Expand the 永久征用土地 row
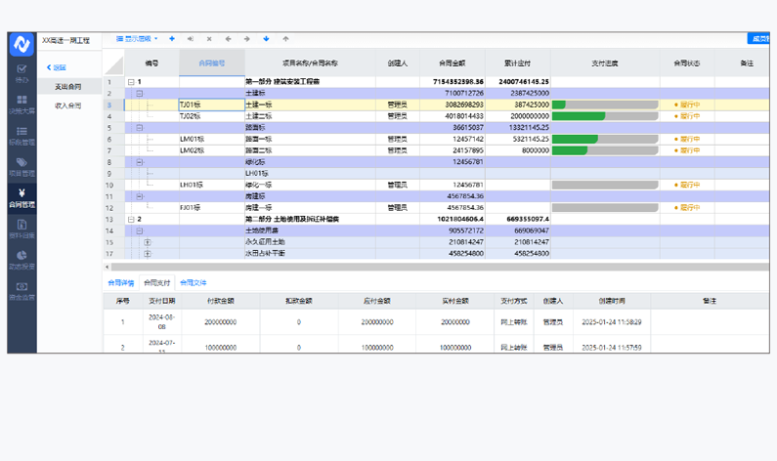Screen dimensions: 777x461 pyautogui.click(x=148, y=242)
